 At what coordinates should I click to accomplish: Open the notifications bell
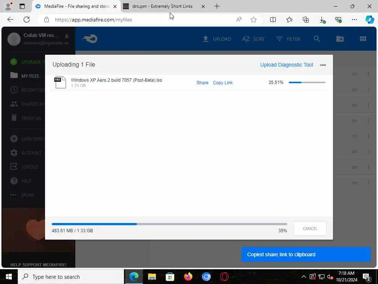67,36
